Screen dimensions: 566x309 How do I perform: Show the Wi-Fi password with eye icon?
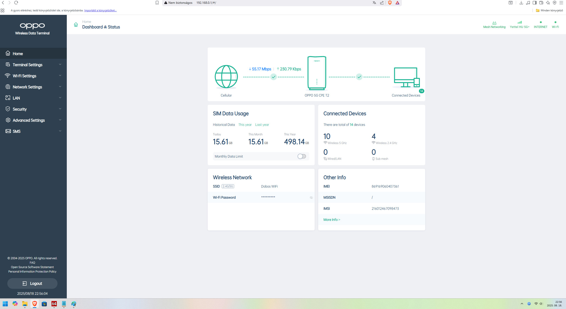click(311, 198)
